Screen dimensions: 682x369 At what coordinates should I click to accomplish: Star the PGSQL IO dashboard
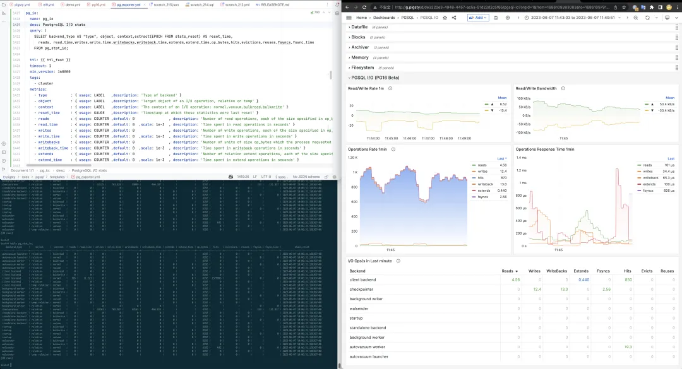pos(445,18)
